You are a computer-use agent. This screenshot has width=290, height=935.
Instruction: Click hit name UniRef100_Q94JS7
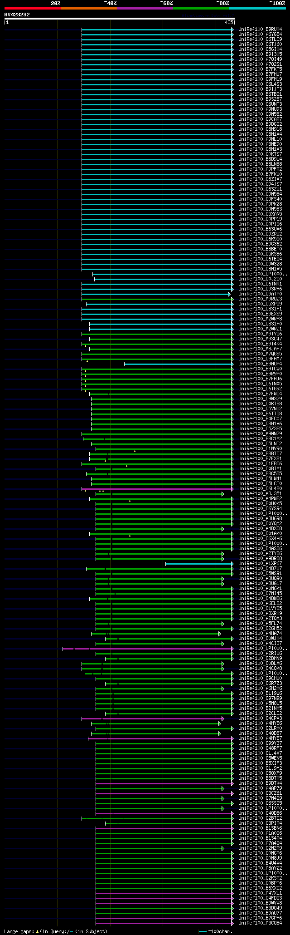(x=260, y=184)
